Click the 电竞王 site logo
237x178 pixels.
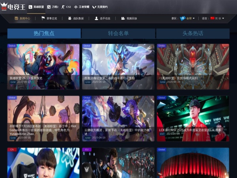tap(13, 7)
